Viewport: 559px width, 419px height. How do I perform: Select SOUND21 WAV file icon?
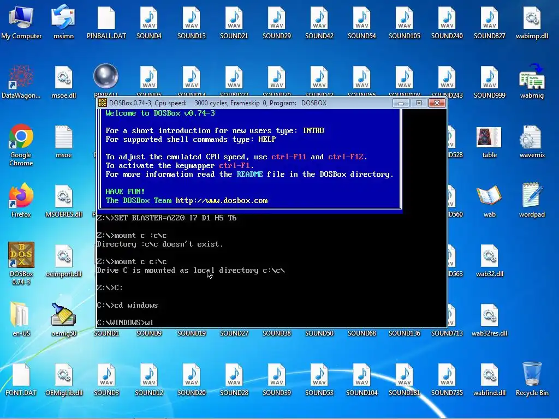coord(234,19)
